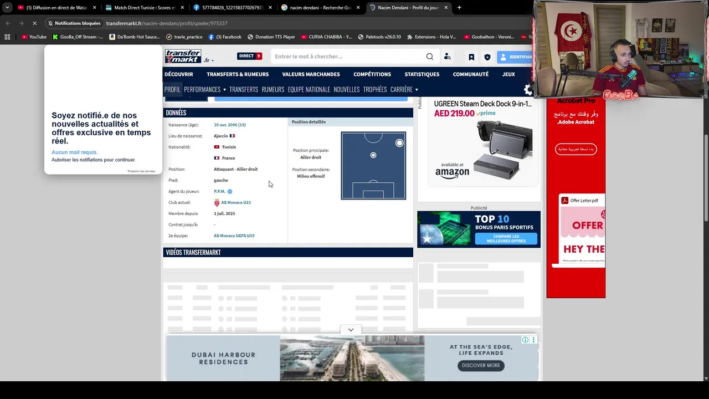The image size is (709, 399).
Task: Click the Tunisia flag icon
Action: (217, 147)
